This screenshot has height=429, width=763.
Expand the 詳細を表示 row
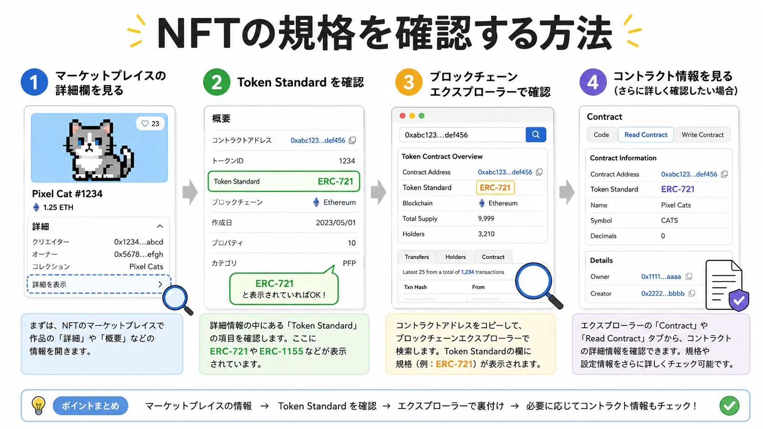[99, 284]
